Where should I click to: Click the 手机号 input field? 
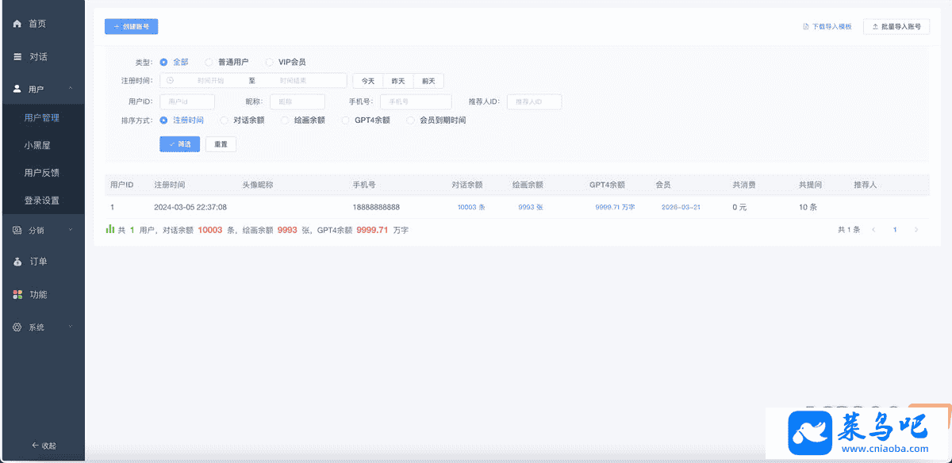coord(416,101)
